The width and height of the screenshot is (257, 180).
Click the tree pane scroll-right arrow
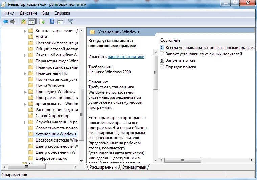click(x=75, y=166)
